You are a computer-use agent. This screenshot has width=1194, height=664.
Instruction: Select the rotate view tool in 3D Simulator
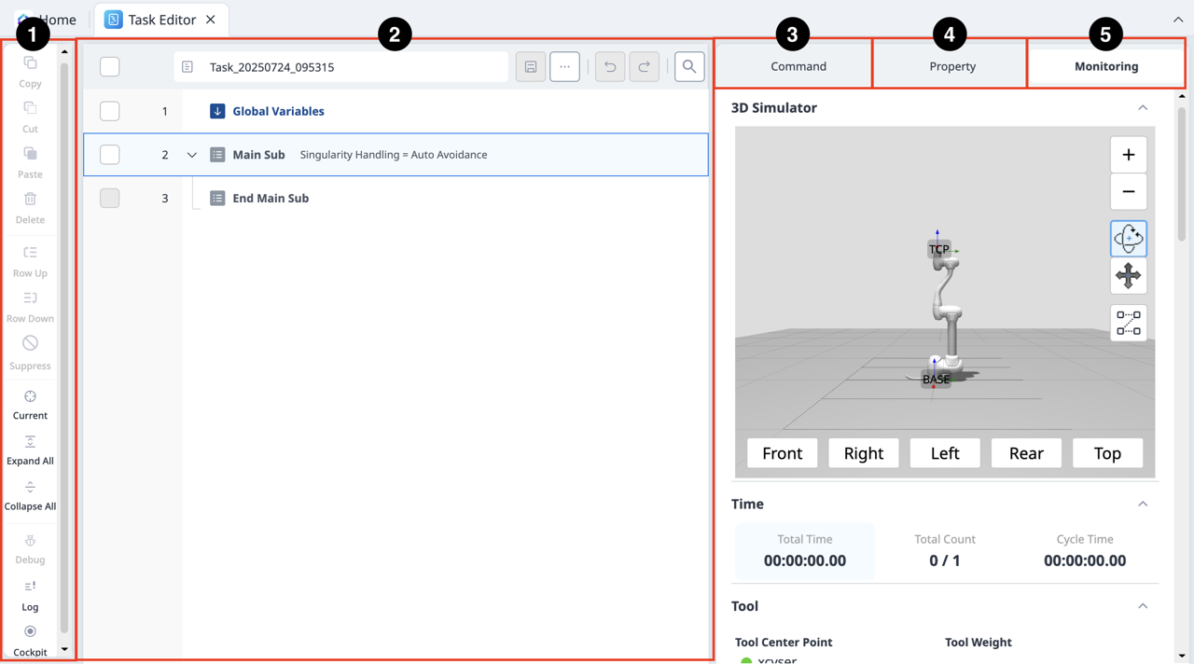click(1128, 238)
